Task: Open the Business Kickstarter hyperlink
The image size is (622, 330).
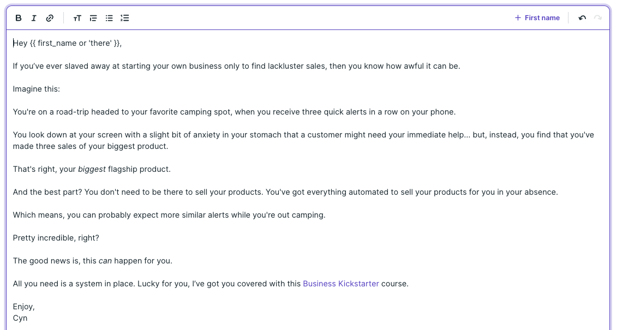Action: click(x=340, y=283)
